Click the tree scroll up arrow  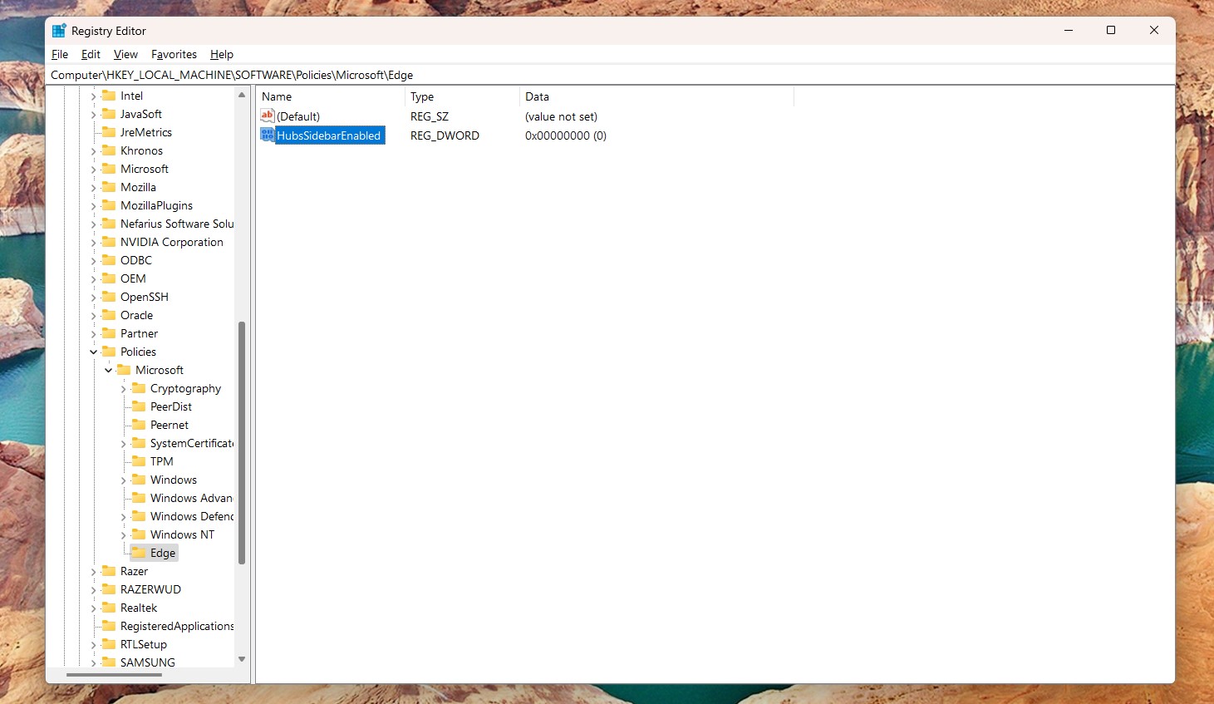tap(242, 95)
